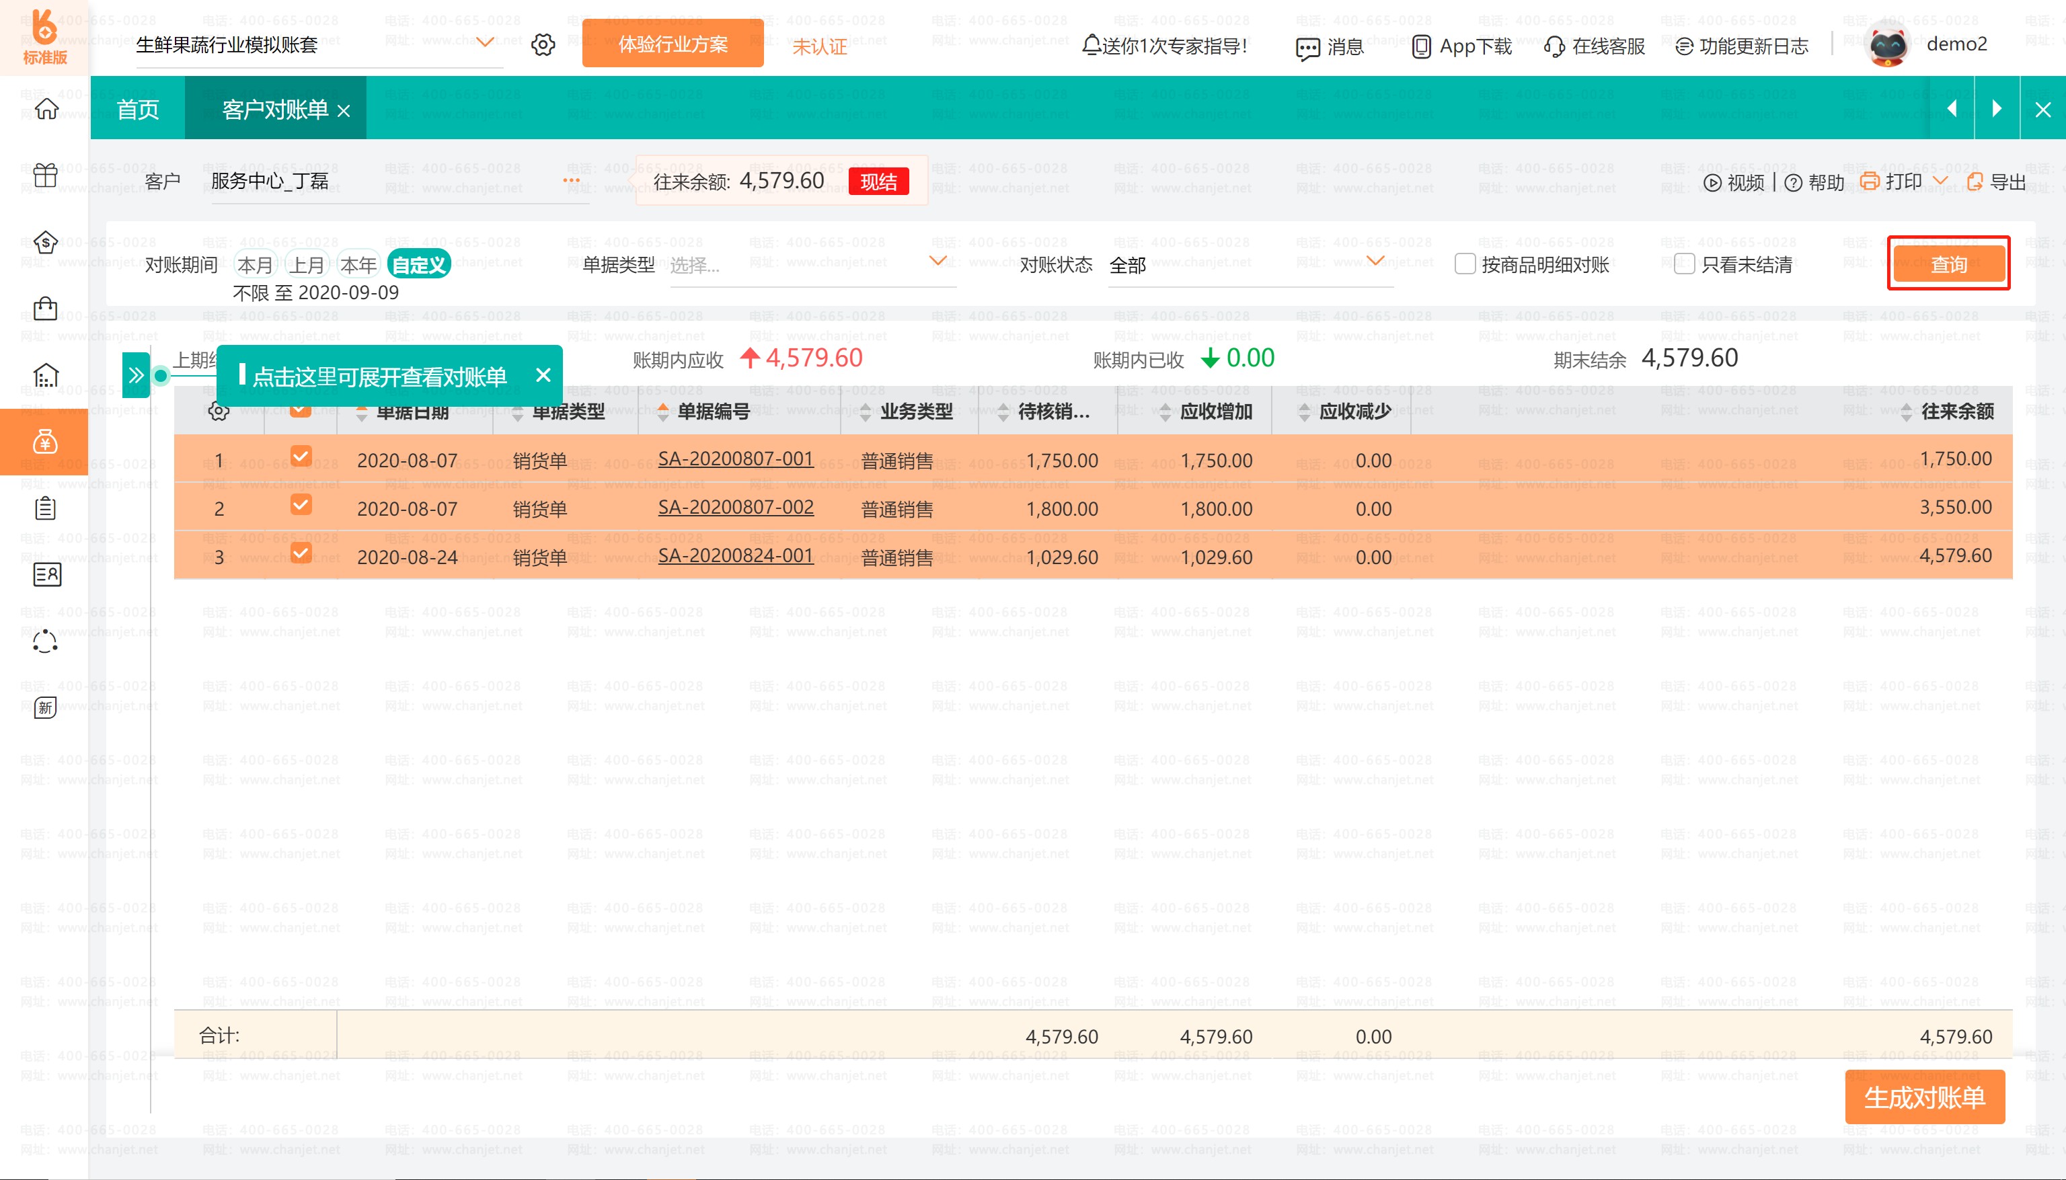Uncheck row 2 checkbox SA-20200807-002
This screenshot has height=1180, width=2066.
point(301,505)
